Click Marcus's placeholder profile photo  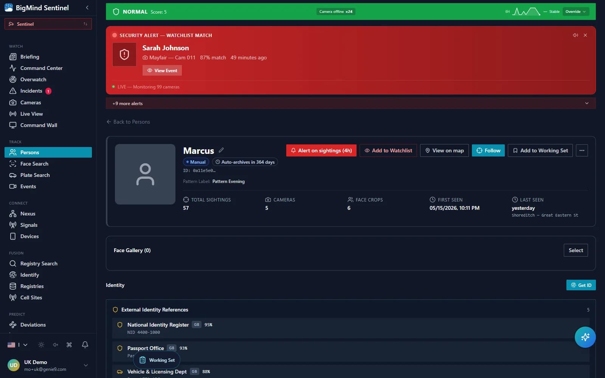pyautogui.click(x=145, y=174)
